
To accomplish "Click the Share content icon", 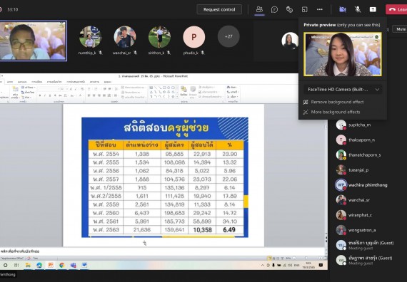I will click(x=373, y=9).
